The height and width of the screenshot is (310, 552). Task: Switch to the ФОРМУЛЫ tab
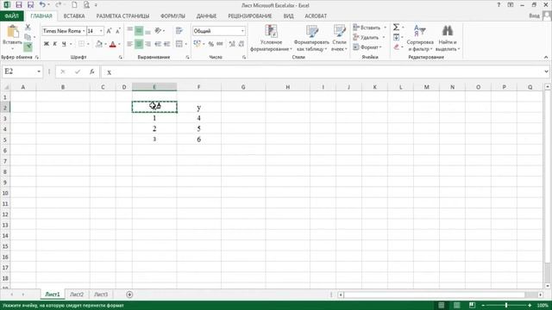click(172, 16)
